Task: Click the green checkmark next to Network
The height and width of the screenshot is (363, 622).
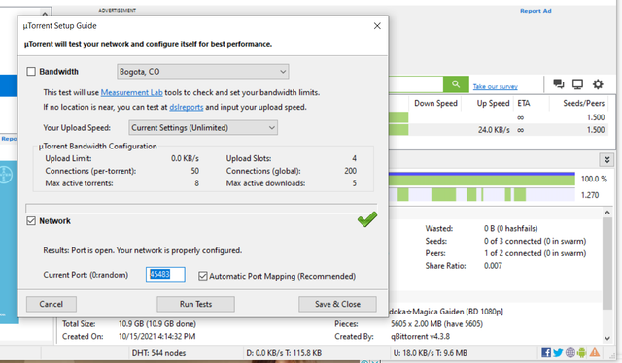Action: pos(367,219)
